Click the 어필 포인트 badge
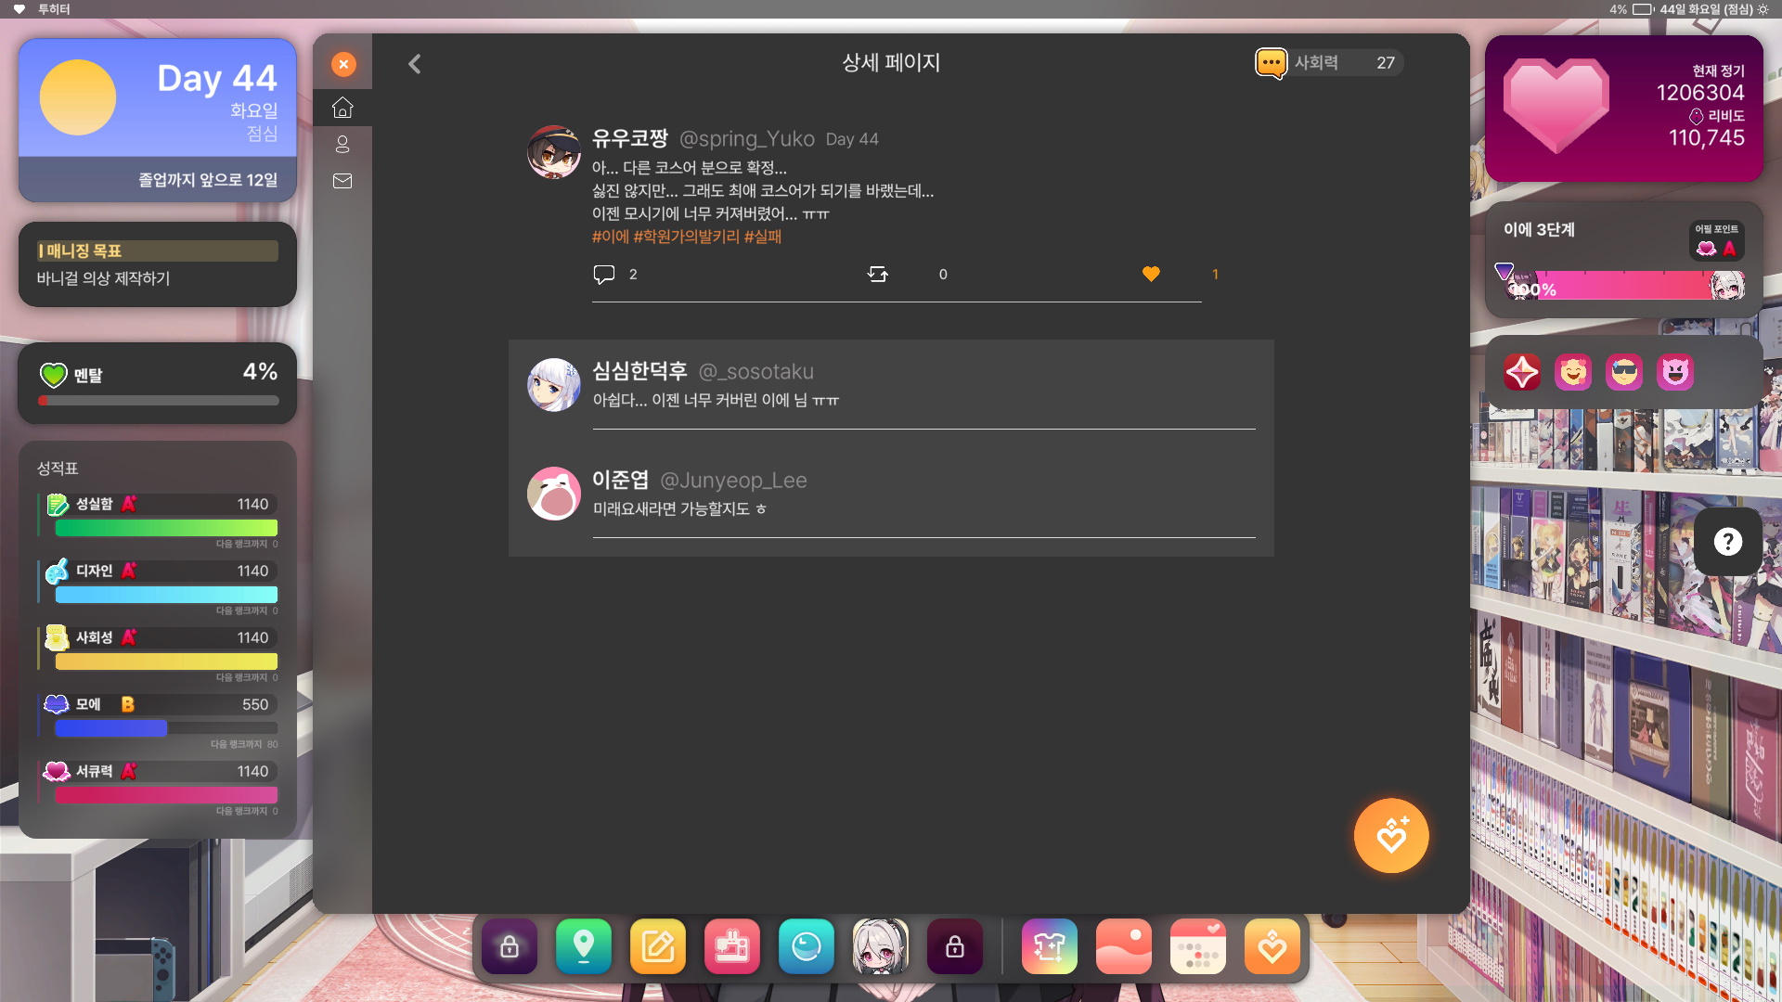The image size is (1782, 1002). point(1717,240)
